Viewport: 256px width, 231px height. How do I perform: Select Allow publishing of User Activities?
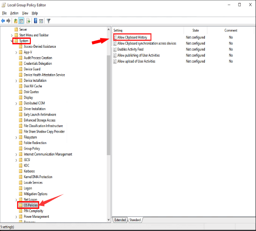coord(138,55)
